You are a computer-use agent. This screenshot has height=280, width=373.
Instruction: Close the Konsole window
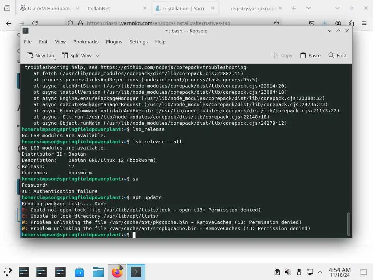(347, 31)
